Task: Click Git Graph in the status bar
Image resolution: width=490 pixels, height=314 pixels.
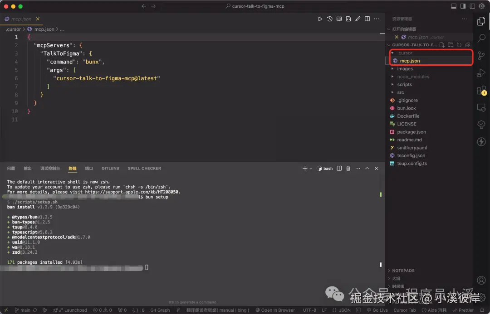Action: click(x=160, y=310)
